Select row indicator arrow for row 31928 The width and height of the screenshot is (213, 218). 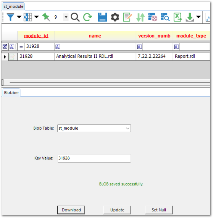coord(5,57)
